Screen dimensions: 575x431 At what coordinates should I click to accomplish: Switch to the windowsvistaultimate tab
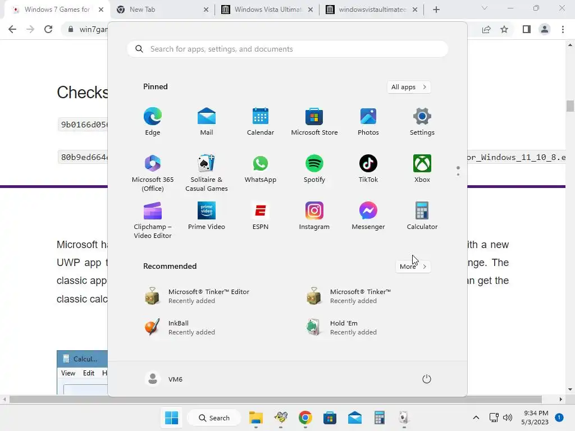pos(371,10)
